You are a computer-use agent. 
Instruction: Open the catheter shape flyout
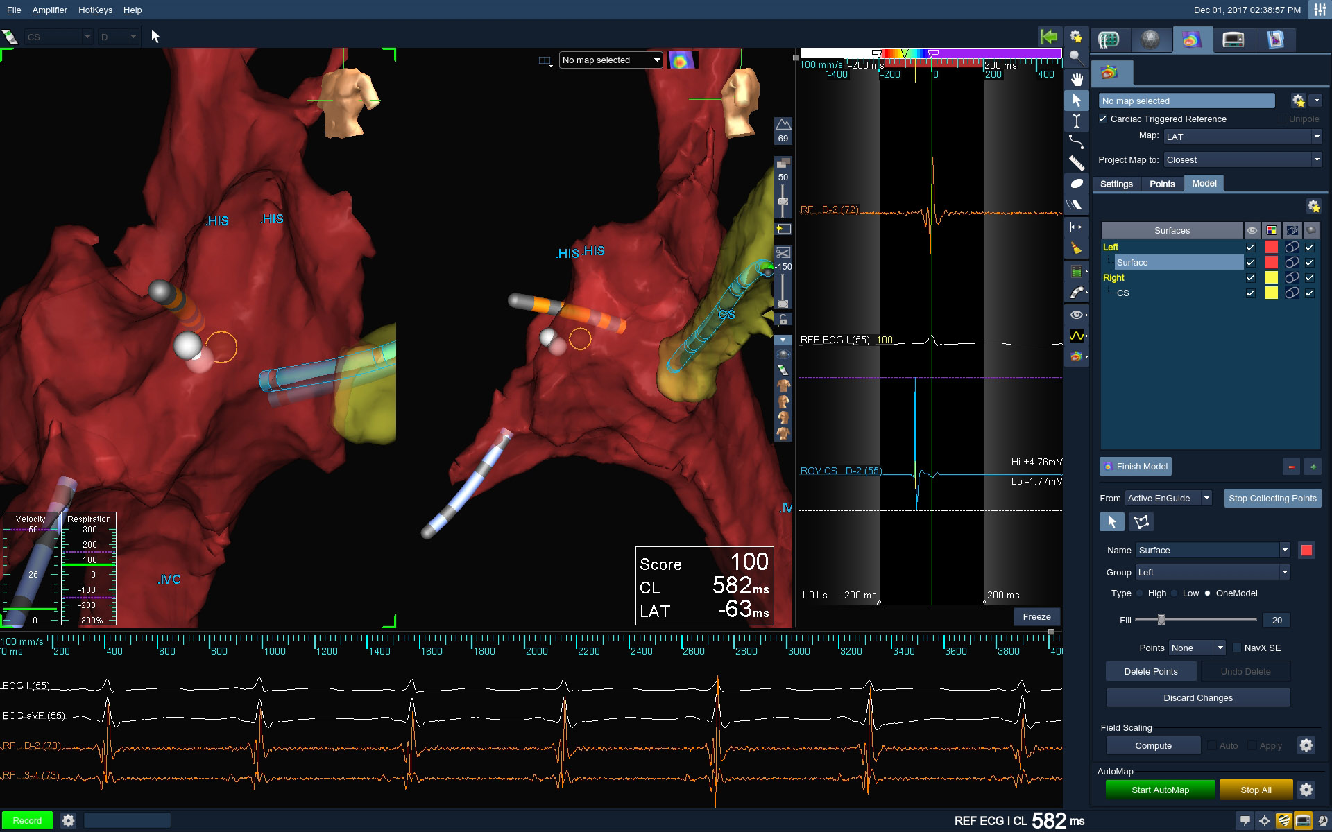coord(1077,293)
